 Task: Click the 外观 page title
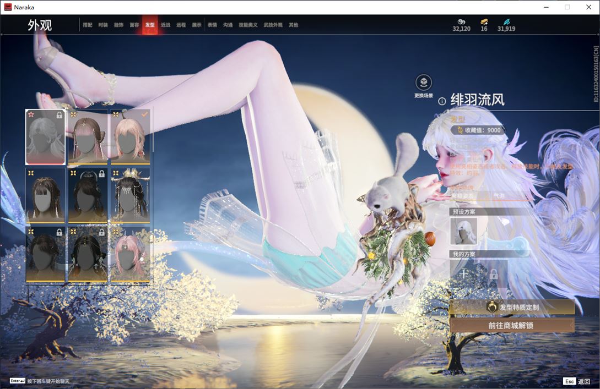click(40, 25)
